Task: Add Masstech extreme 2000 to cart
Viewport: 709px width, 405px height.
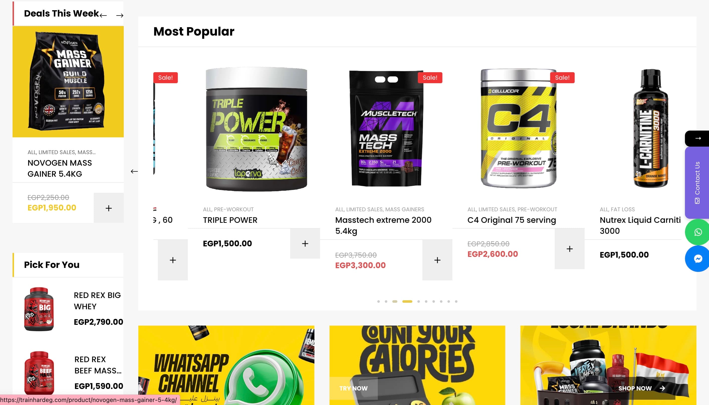Action: [437, 260]
